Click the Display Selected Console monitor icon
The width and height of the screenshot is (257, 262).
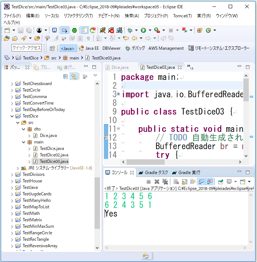(229, 182)
